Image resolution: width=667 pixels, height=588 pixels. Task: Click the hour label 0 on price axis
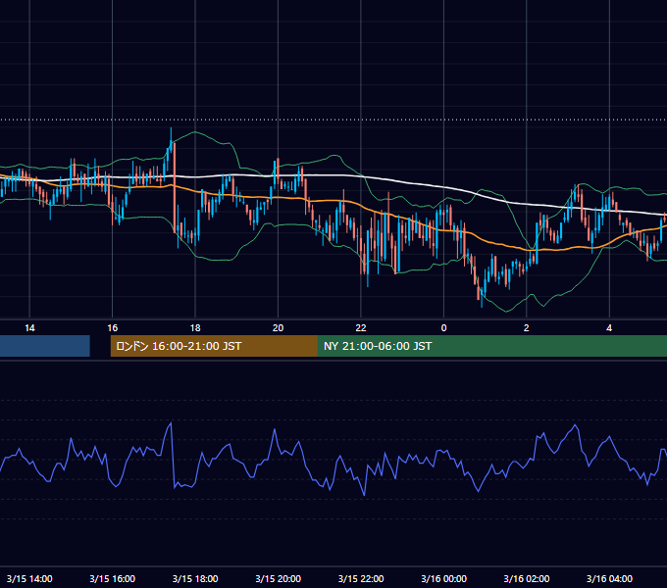[x=443, y=328]
